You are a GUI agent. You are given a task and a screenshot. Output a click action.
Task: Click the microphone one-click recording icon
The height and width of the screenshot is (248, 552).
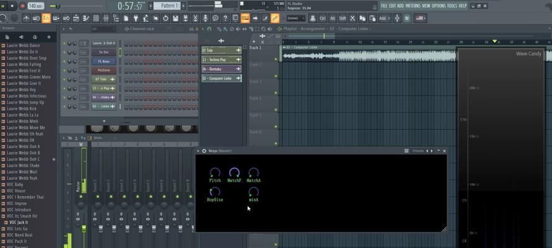pos(206,18)
